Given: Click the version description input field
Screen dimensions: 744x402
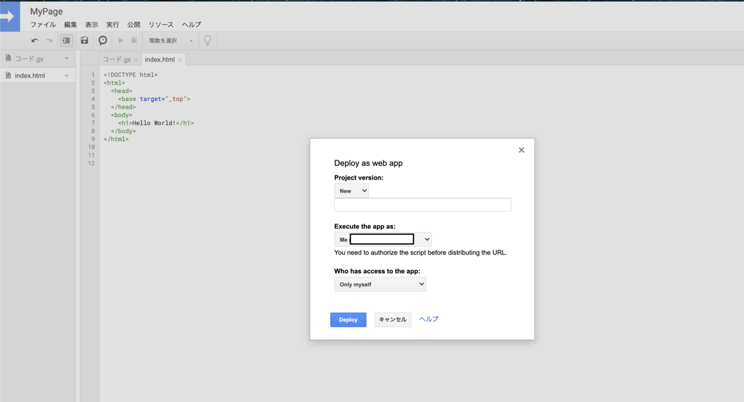Looking at the screenshot, I should coord(423,205).
